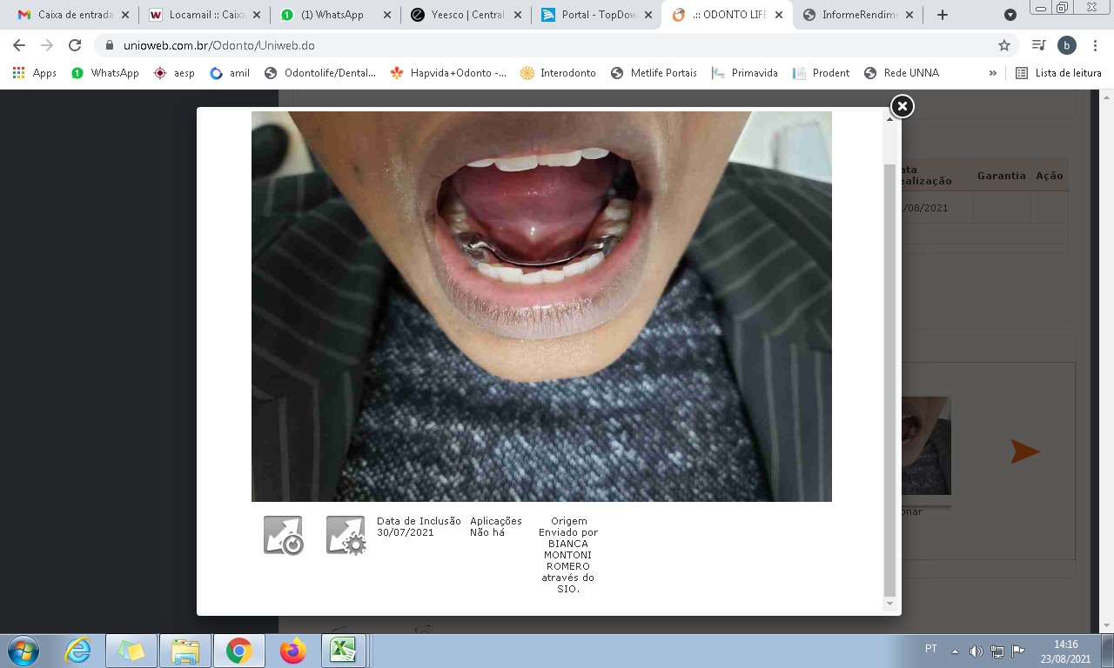
Task: Switch to the WhatsApp tab
Action: point(332,15)
